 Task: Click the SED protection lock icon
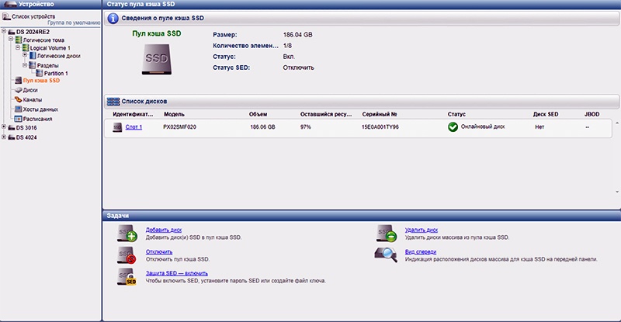pos(127,276)
